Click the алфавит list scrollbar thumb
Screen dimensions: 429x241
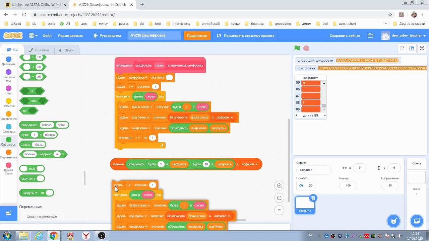pos(324,106)
